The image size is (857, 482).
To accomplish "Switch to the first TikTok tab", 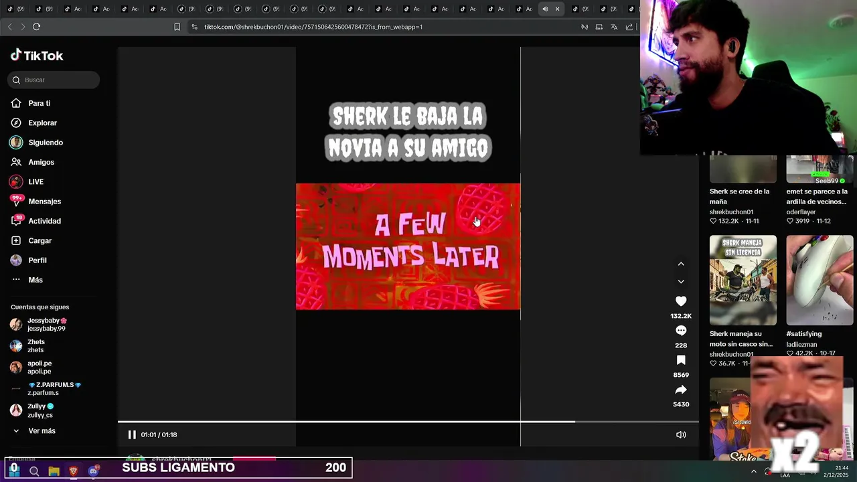I will coord(14,9).
